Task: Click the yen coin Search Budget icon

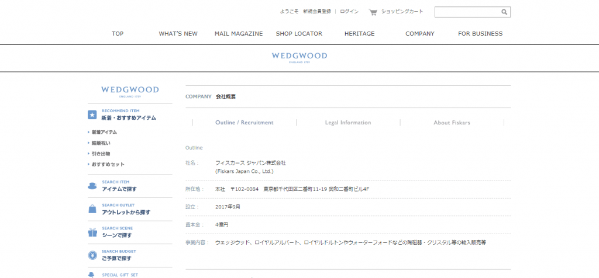Action: (x=92, y=255)
